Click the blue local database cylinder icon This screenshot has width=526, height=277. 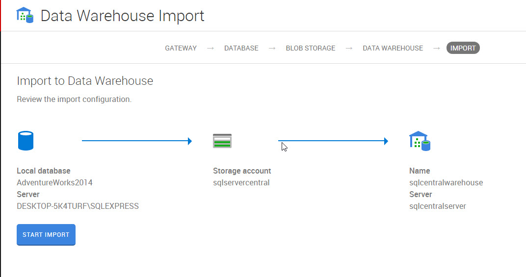[x=26, y=141]
